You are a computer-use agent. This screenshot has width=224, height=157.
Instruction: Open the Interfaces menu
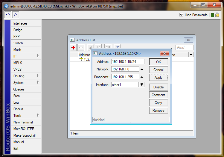tap(26, 23)
